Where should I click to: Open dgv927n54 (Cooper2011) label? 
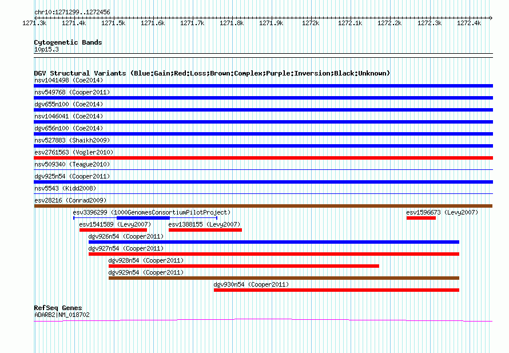point(126,248)
